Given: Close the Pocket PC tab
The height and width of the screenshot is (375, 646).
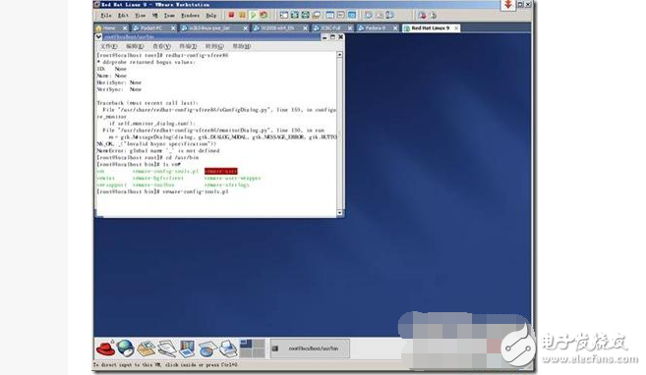Looking at the screenshot, I should 173,27.
